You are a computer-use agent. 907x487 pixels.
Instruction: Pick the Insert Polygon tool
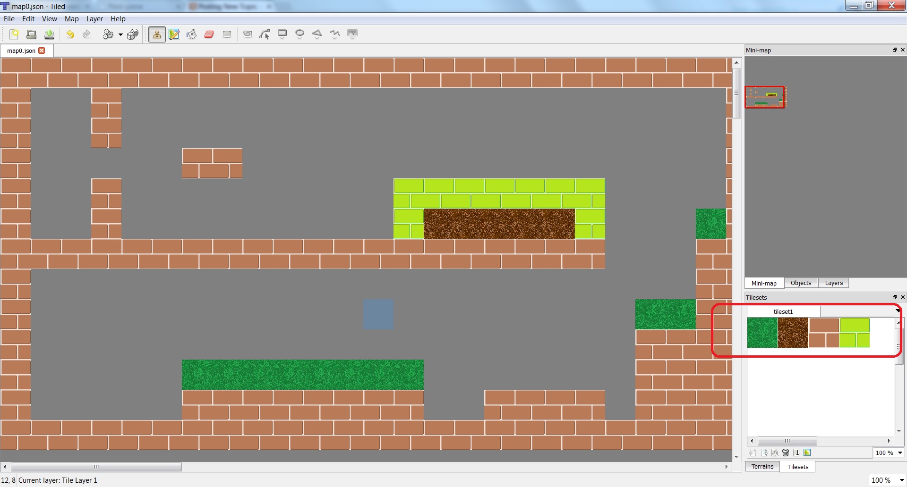317,34
